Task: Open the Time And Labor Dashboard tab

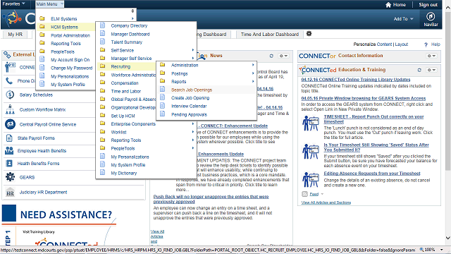Action: (269, 35)
